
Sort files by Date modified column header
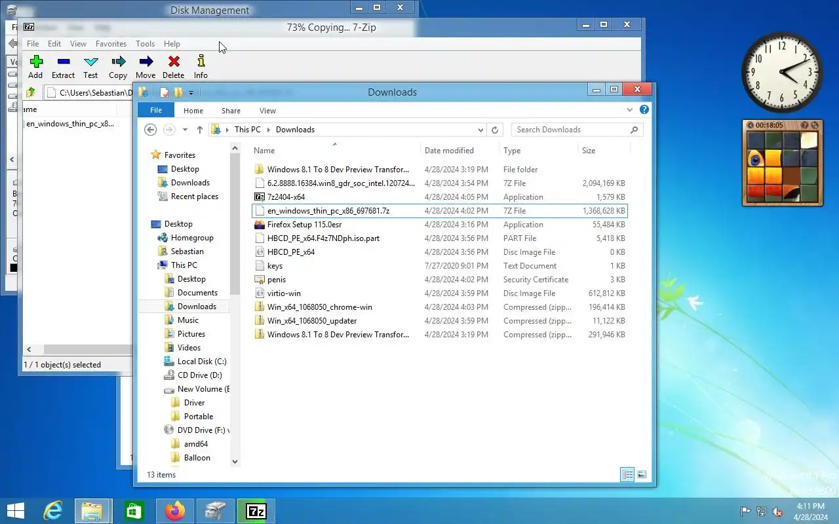pyautogui.click(x=459, y=151)
